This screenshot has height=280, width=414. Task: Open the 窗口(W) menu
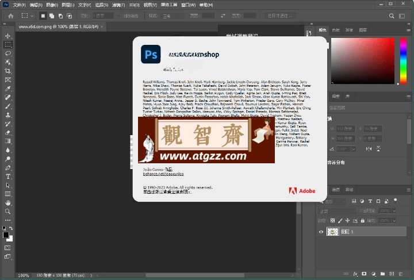[188, 5]
